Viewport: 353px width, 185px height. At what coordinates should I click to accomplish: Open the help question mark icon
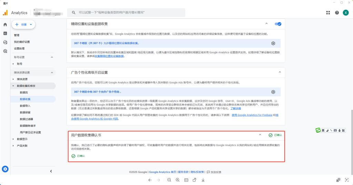click(337, 13)
